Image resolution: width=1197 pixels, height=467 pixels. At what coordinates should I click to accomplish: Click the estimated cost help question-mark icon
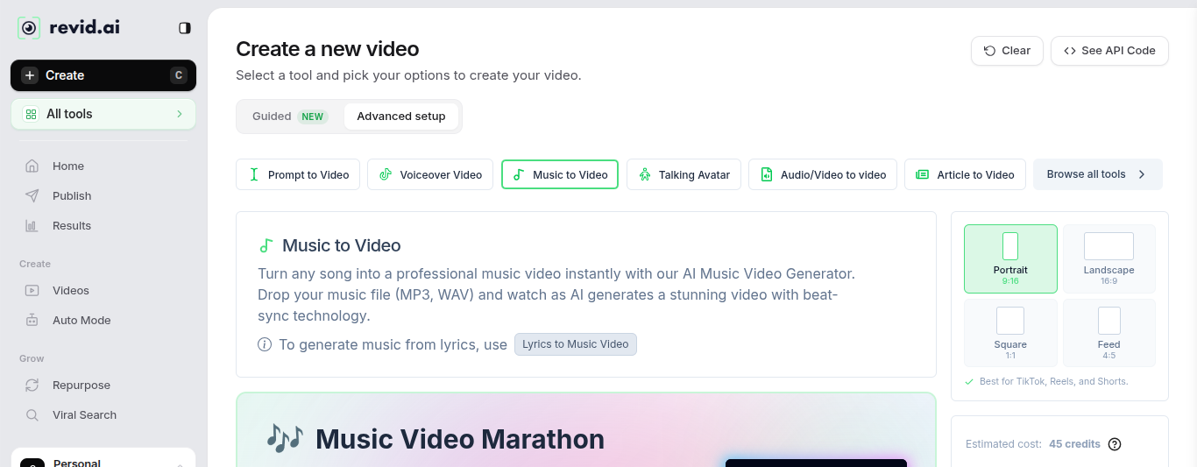pyautogui.click(x=1115, y=444)
